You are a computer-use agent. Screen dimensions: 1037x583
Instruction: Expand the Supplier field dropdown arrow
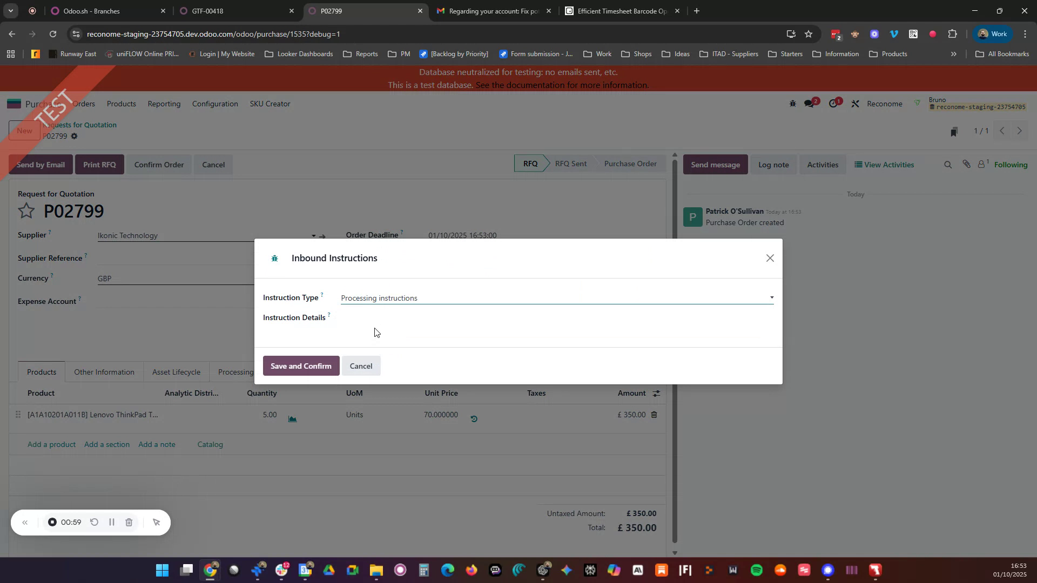313,236
